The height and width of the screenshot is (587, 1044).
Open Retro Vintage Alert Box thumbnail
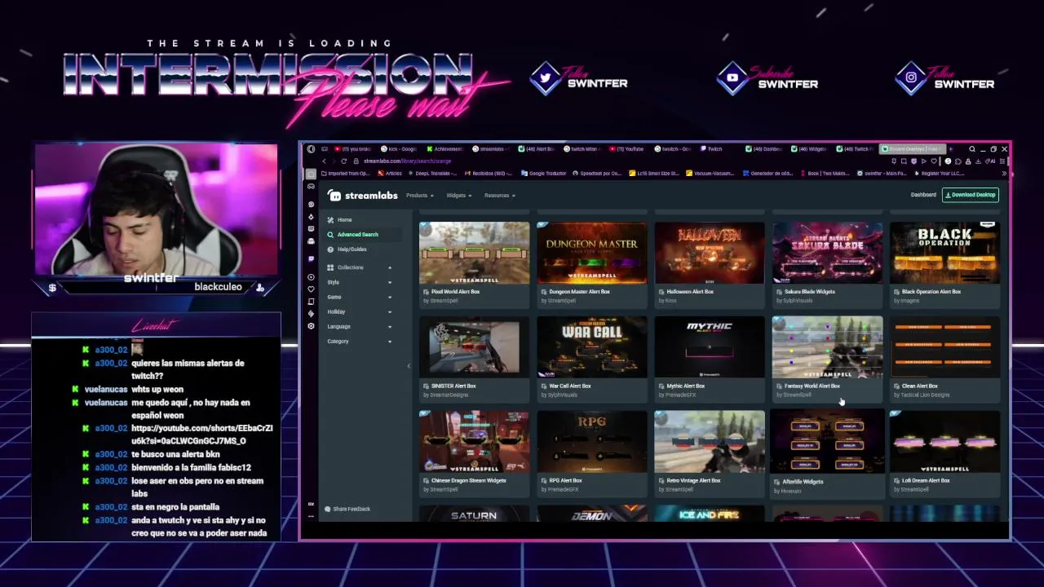point(710,442)
